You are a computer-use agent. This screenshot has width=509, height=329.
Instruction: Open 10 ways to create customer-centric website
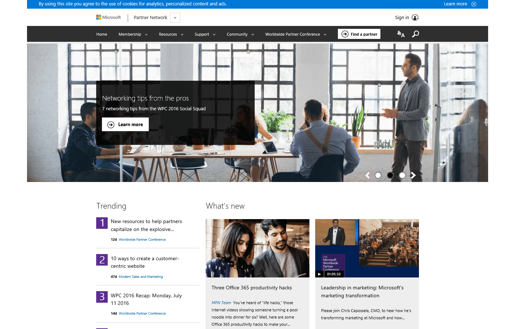145,262
